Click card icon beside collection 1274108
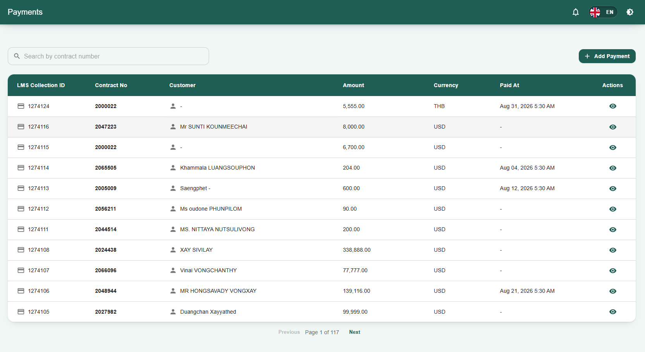This screenshot has width=645, height=352. (x=21, y=250)
